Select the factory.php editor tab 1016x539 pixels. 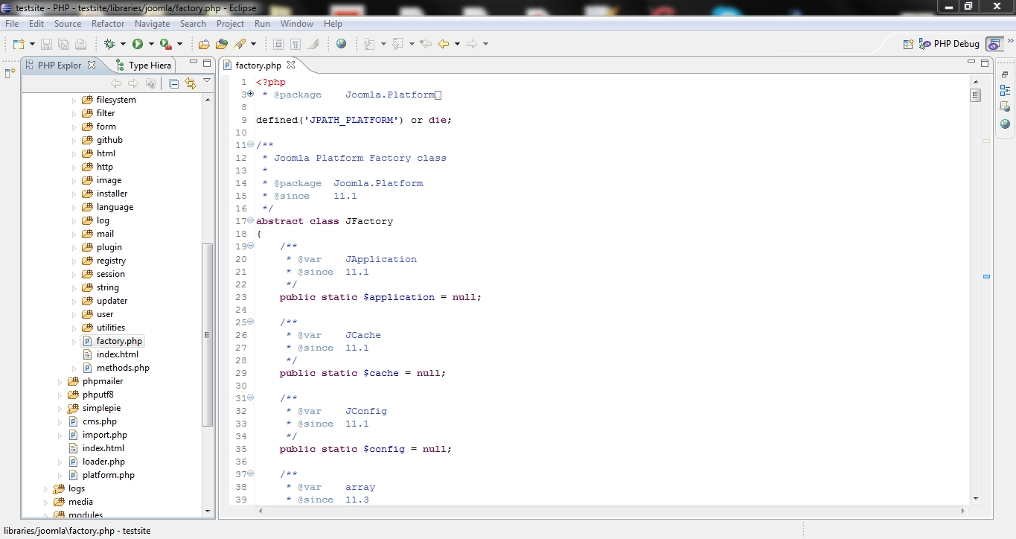258,66
